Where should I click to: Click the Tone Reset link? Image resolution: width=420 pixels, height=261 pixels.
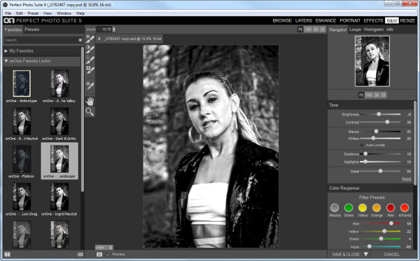[x=406, y=179]
